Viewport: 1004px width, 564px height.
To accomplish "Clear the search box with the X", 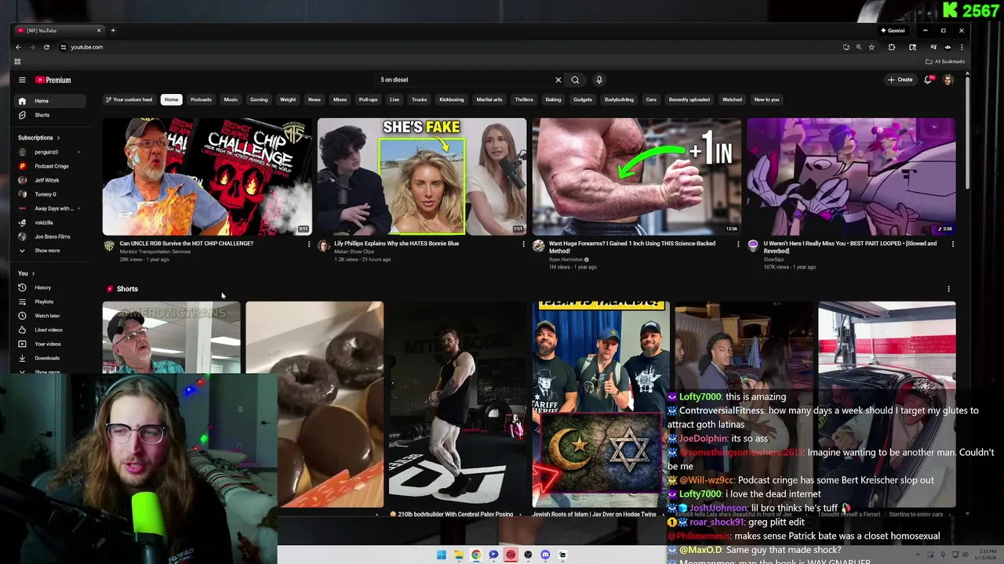I will [558, 80].
